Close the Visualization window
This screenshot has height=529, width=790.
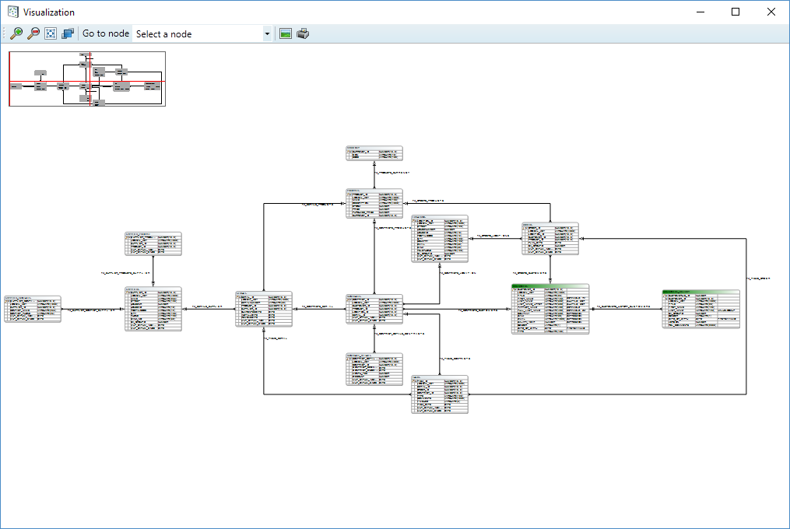(771, 12)
